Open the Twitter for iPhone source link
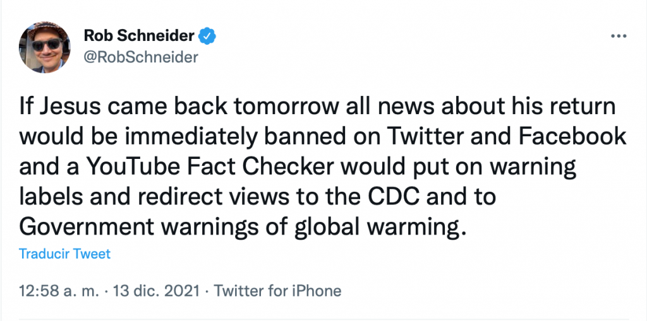Image resolution: width=647 pixels, height=321 pixels. 278,291
